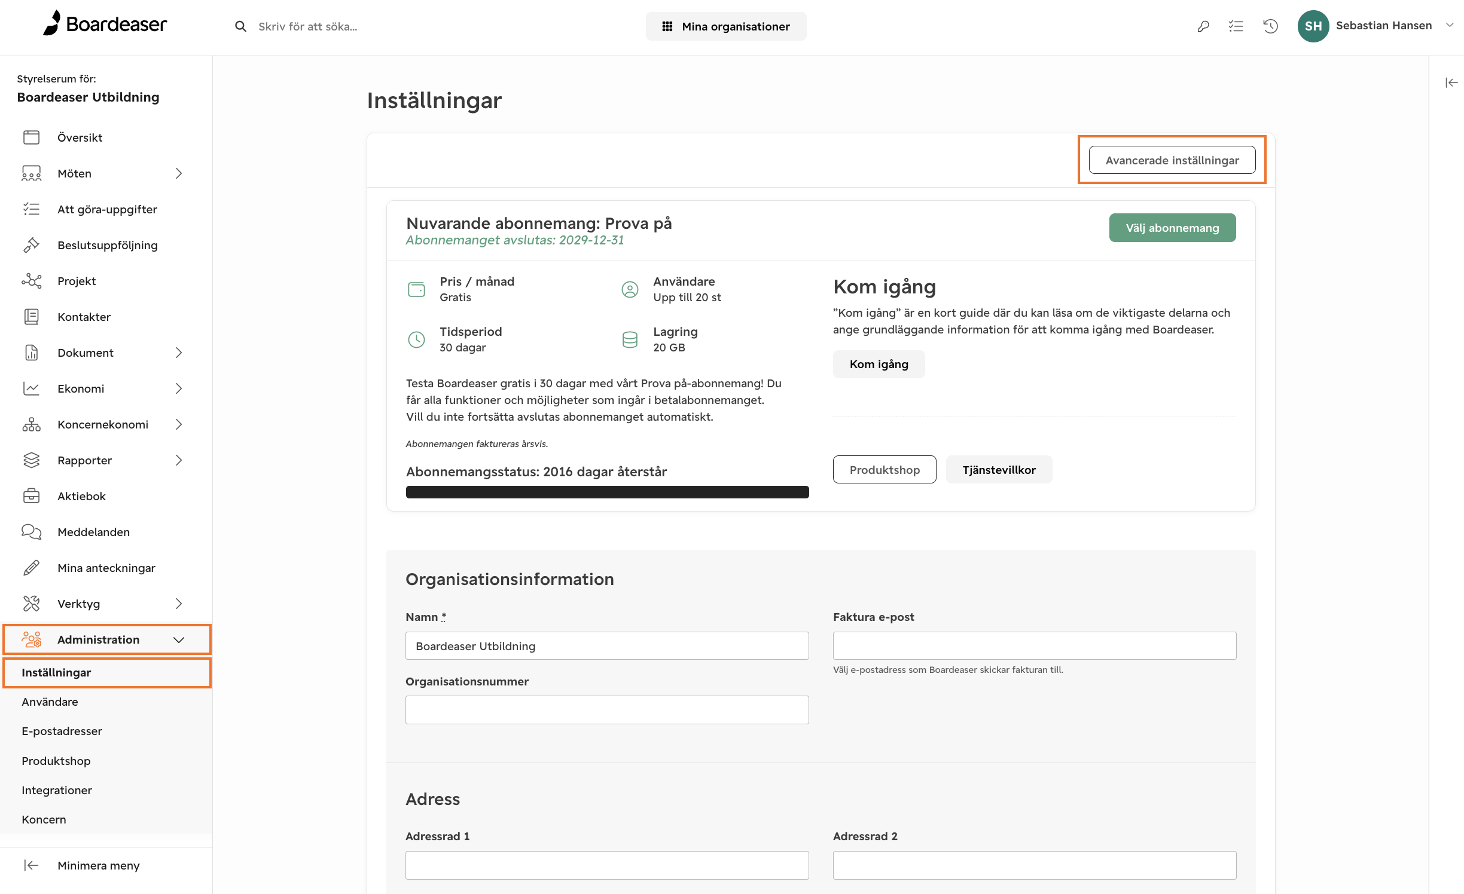Click the Adressrad 1 input field

[x=607, y=865]
